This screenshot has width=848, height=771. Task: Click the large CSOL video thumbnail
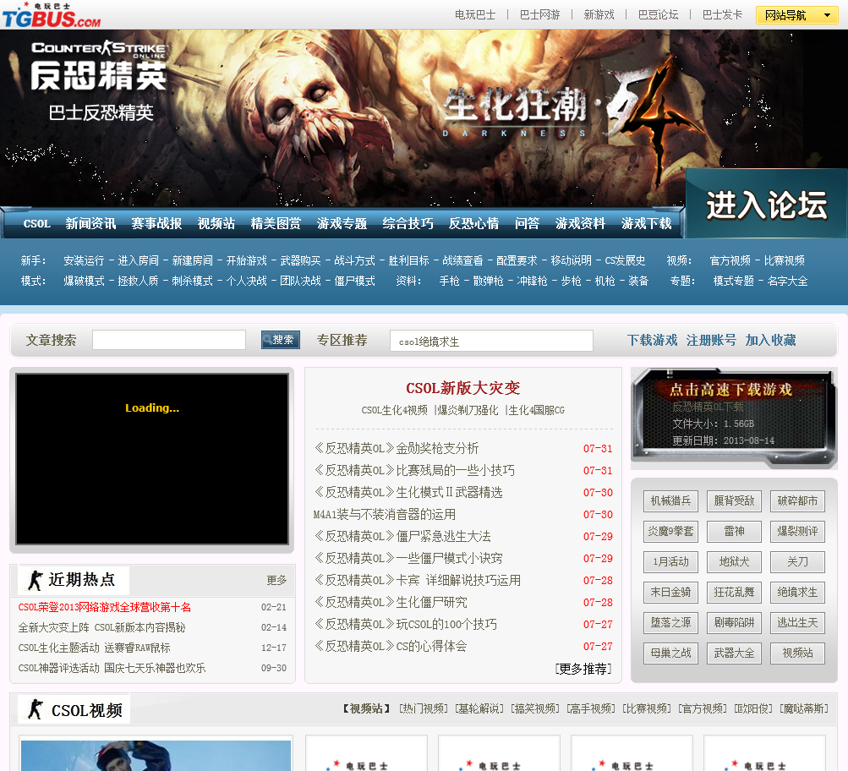(156, 755)
